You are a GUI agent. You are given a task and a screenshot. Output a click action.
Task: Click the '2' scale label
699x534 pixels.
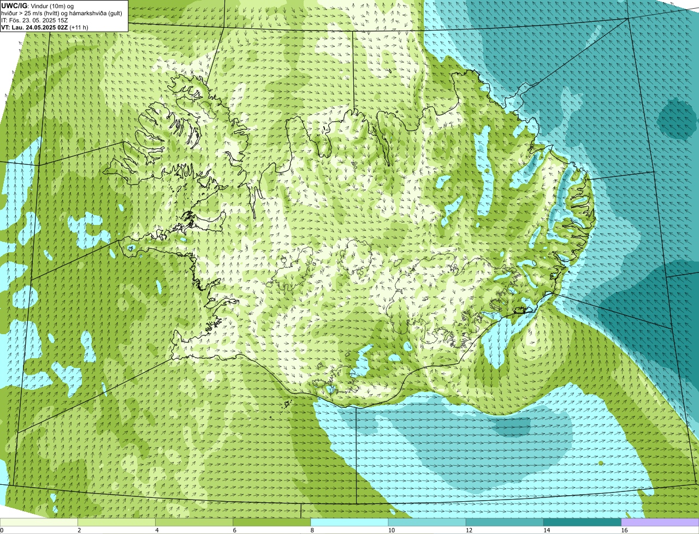(79, 530)
